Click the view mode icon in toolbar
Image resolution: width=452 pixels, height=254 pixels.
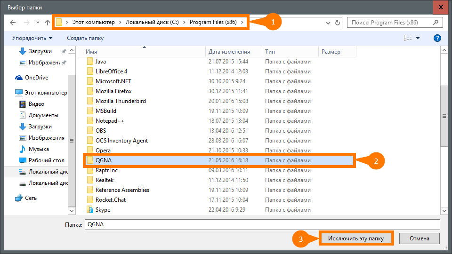click(x=408, y=38)
